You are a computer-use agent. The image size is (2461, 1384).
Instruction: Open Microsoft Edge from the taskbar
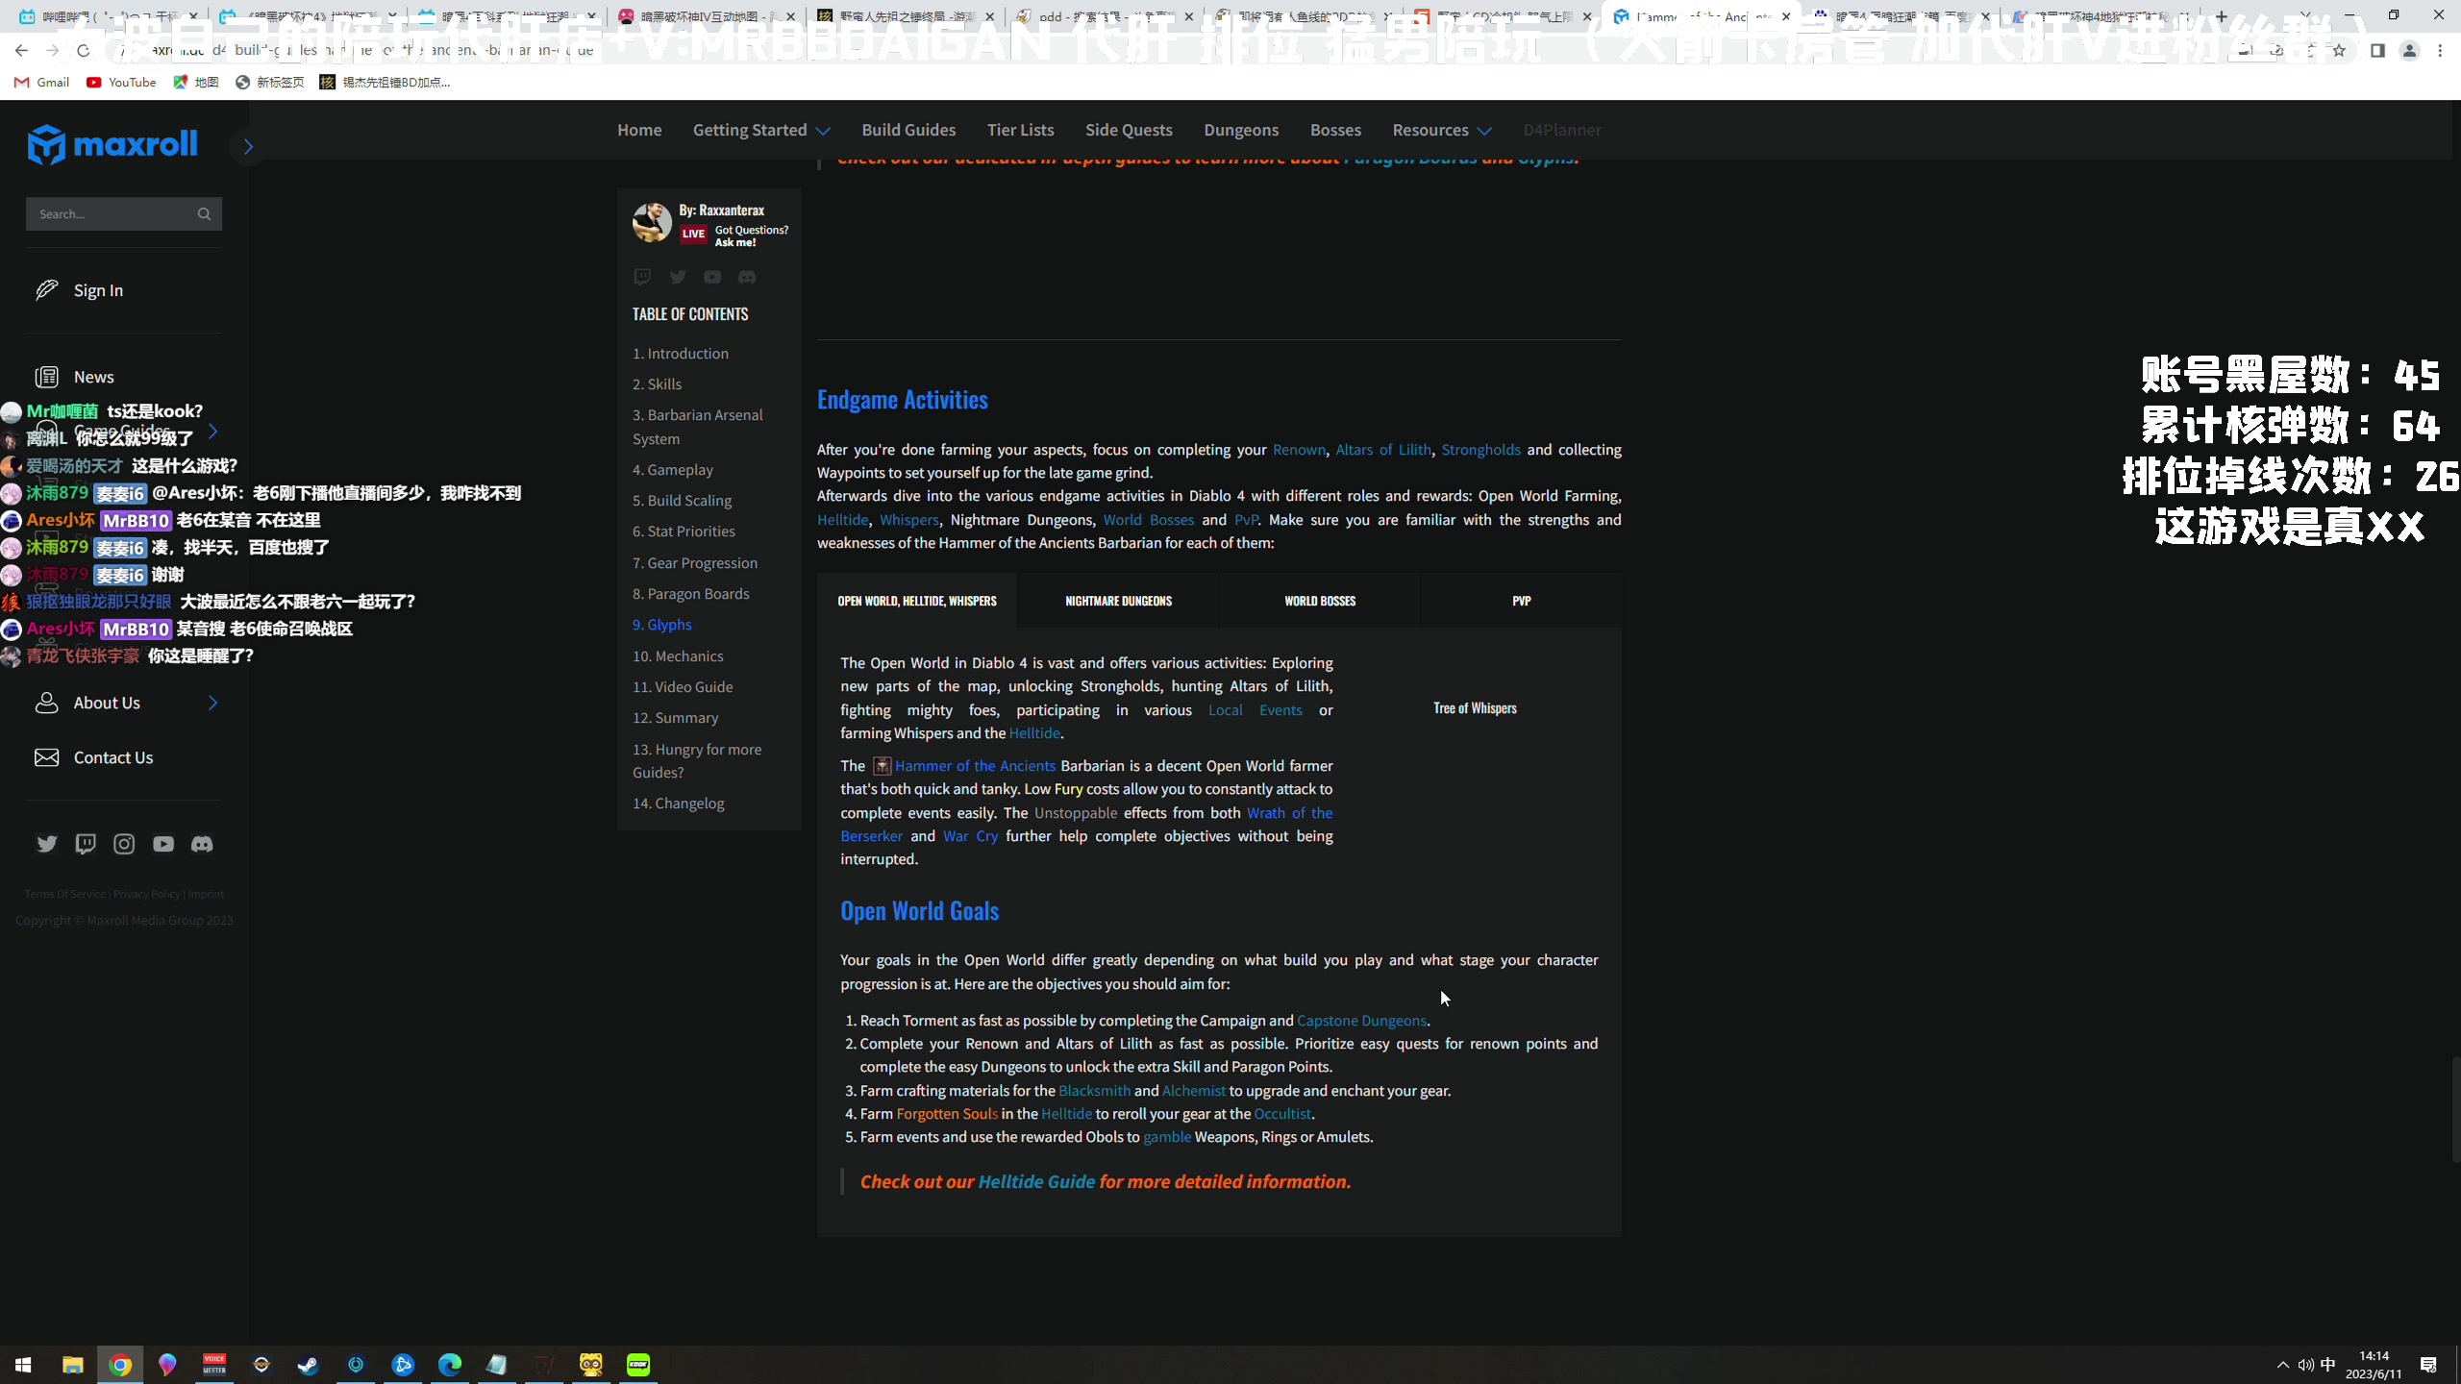click(x=450, y=1365)
